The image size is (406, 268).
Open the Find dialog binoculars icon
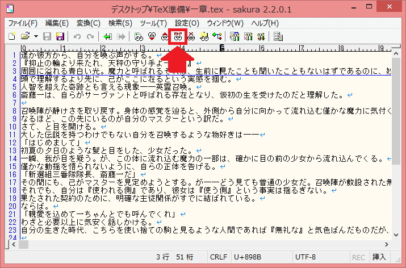[139, 36]
